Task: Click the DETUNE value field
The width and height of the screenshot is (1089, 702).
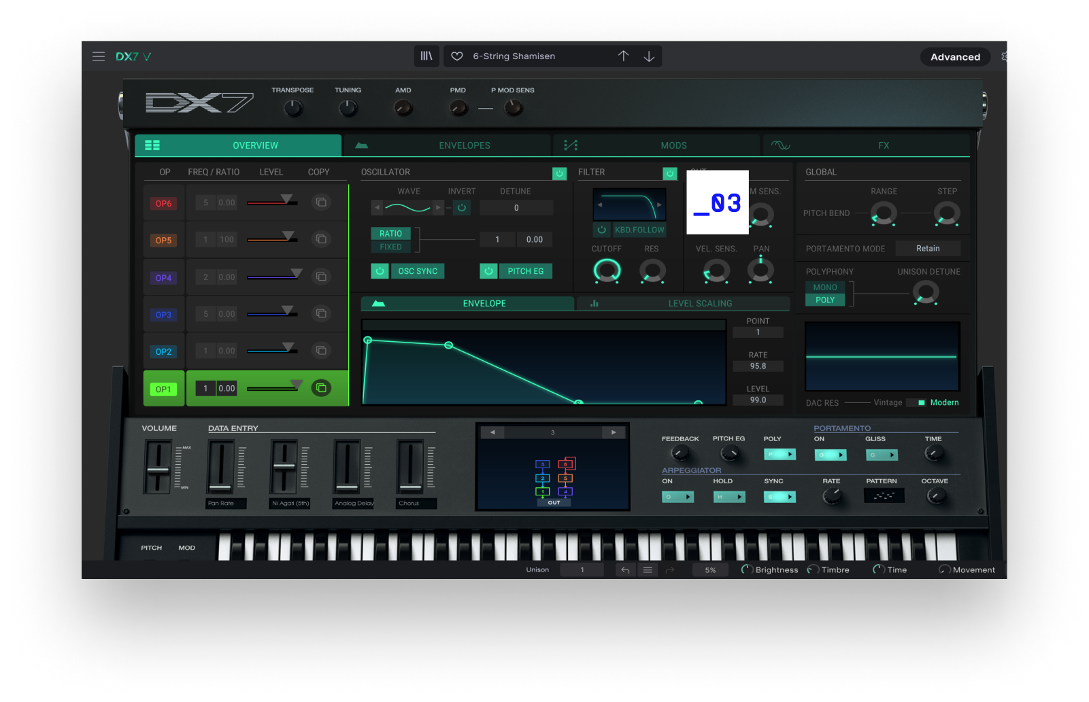Action: click(x=516, y=208)
